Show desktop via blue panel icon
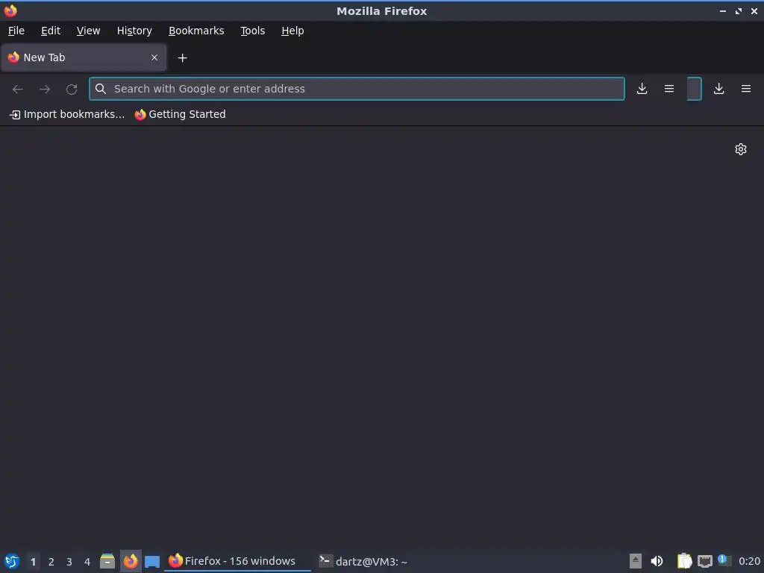 [x=152, y=561]
